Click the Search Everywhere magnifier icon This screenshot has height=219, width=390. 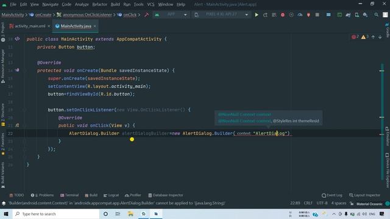(377, 15)
